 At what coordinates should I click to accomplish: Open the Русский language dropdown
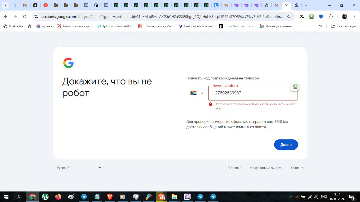click(x=79, y=168)
